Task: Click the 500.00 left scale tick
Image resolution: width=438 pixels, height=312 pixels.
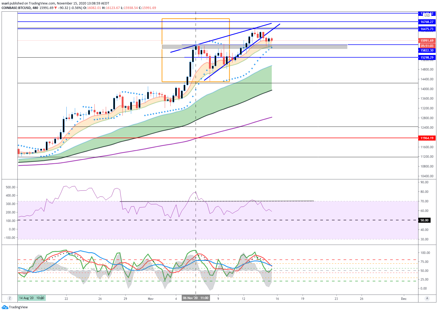Action: 11,187
